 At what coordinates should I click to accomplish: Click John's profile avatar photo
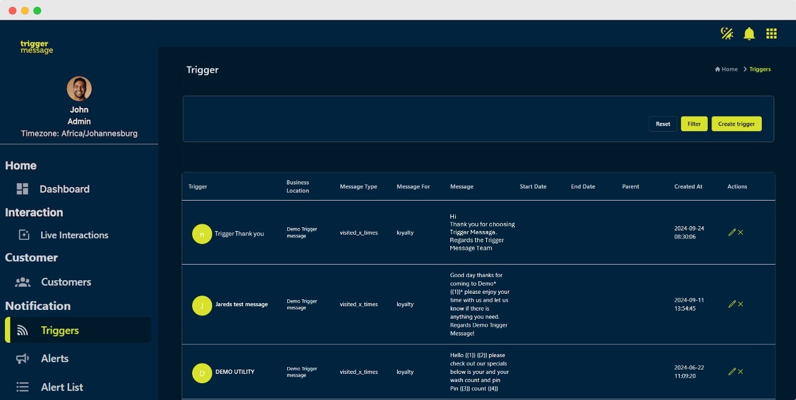79,89
